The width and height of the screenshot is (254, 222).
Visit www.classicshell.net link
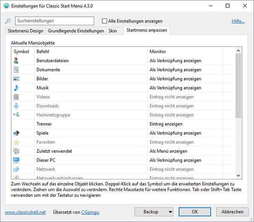click(25, 212)
